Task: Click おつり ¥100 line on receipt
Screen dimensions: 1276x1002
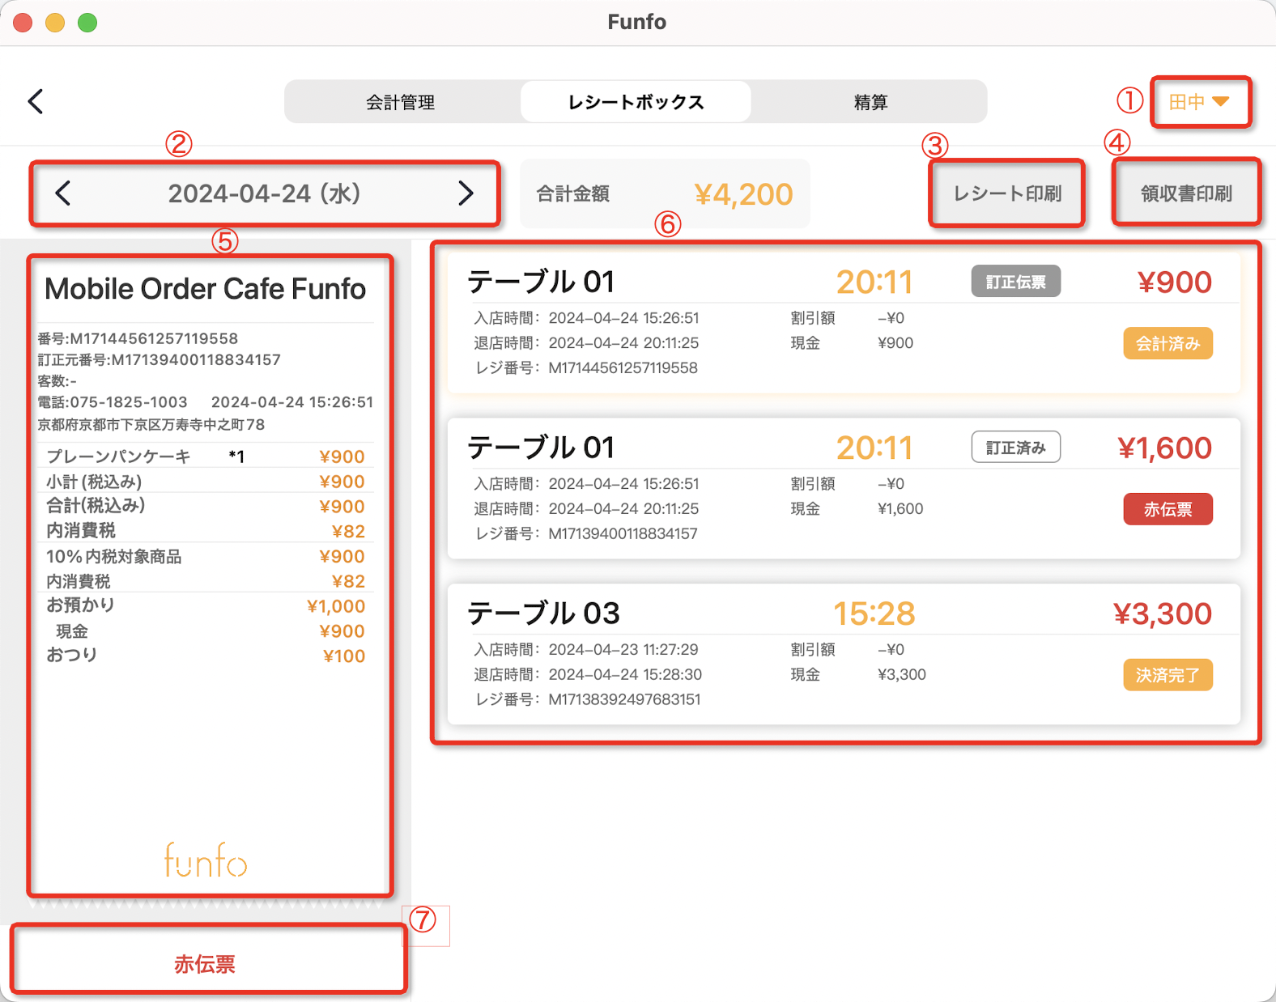Action: 206,656
